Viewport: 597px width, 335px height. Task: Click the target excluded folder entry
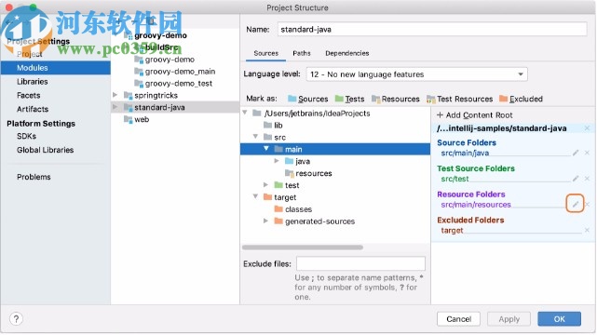click(452, 231)
